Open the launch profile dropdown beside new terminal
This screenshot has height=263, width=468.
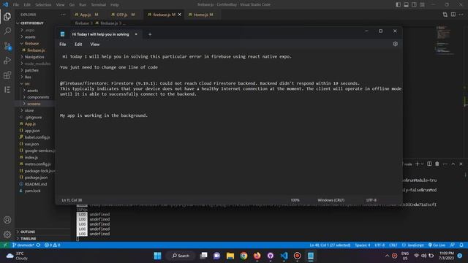tap(422, 164)
